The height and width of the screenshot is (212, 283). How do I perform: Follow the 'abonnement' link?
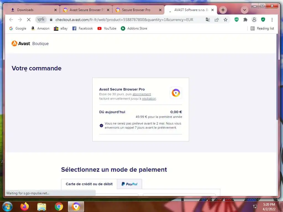coord(142,94)
